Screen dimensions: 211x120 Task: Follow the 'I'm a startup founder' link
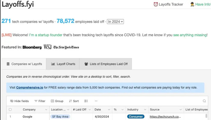[x=46, y=35]
